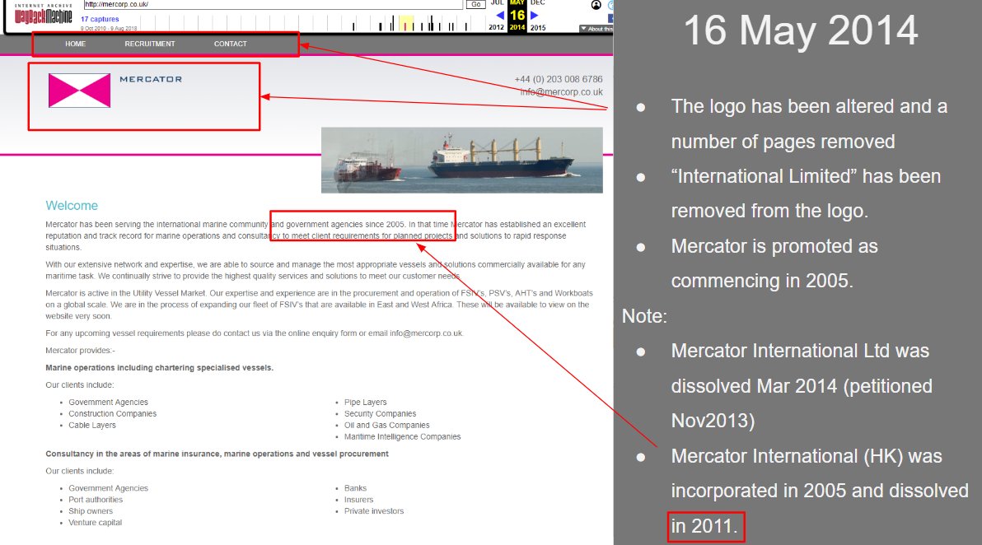Viewport: 982px width, 545px height.
Task: Open the user account icon
Action: [x=596, y=5]
